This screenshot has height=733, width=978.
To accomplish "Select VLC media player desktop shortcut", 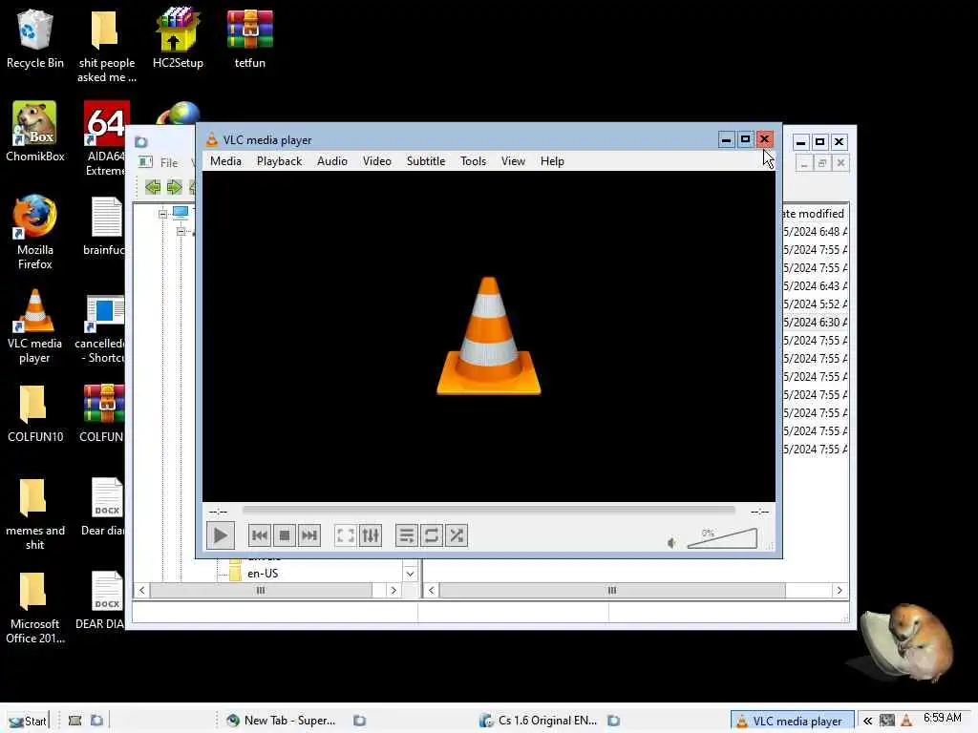I will pyautogui.click(x=35, y=326).
